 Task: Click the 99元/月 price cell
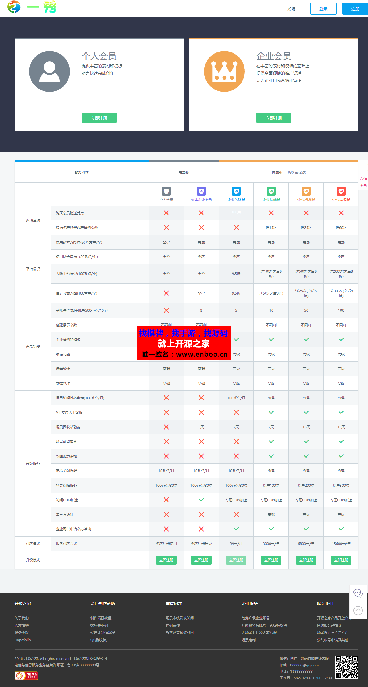pos(236,544)
